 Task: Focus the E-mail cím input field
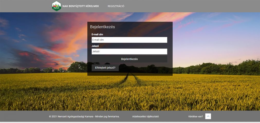point(129,40)
